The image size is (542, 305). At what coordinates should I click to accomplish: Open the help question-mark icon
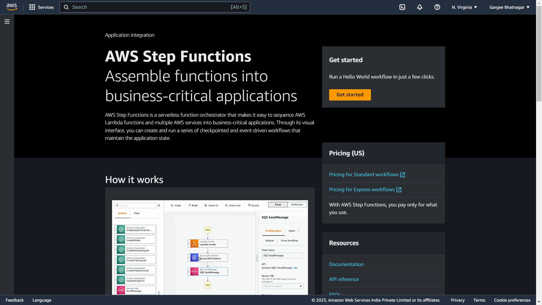437,7
